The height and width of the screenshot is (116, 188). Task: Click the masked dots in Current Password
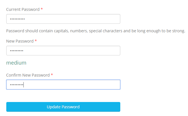pos(17,19)
